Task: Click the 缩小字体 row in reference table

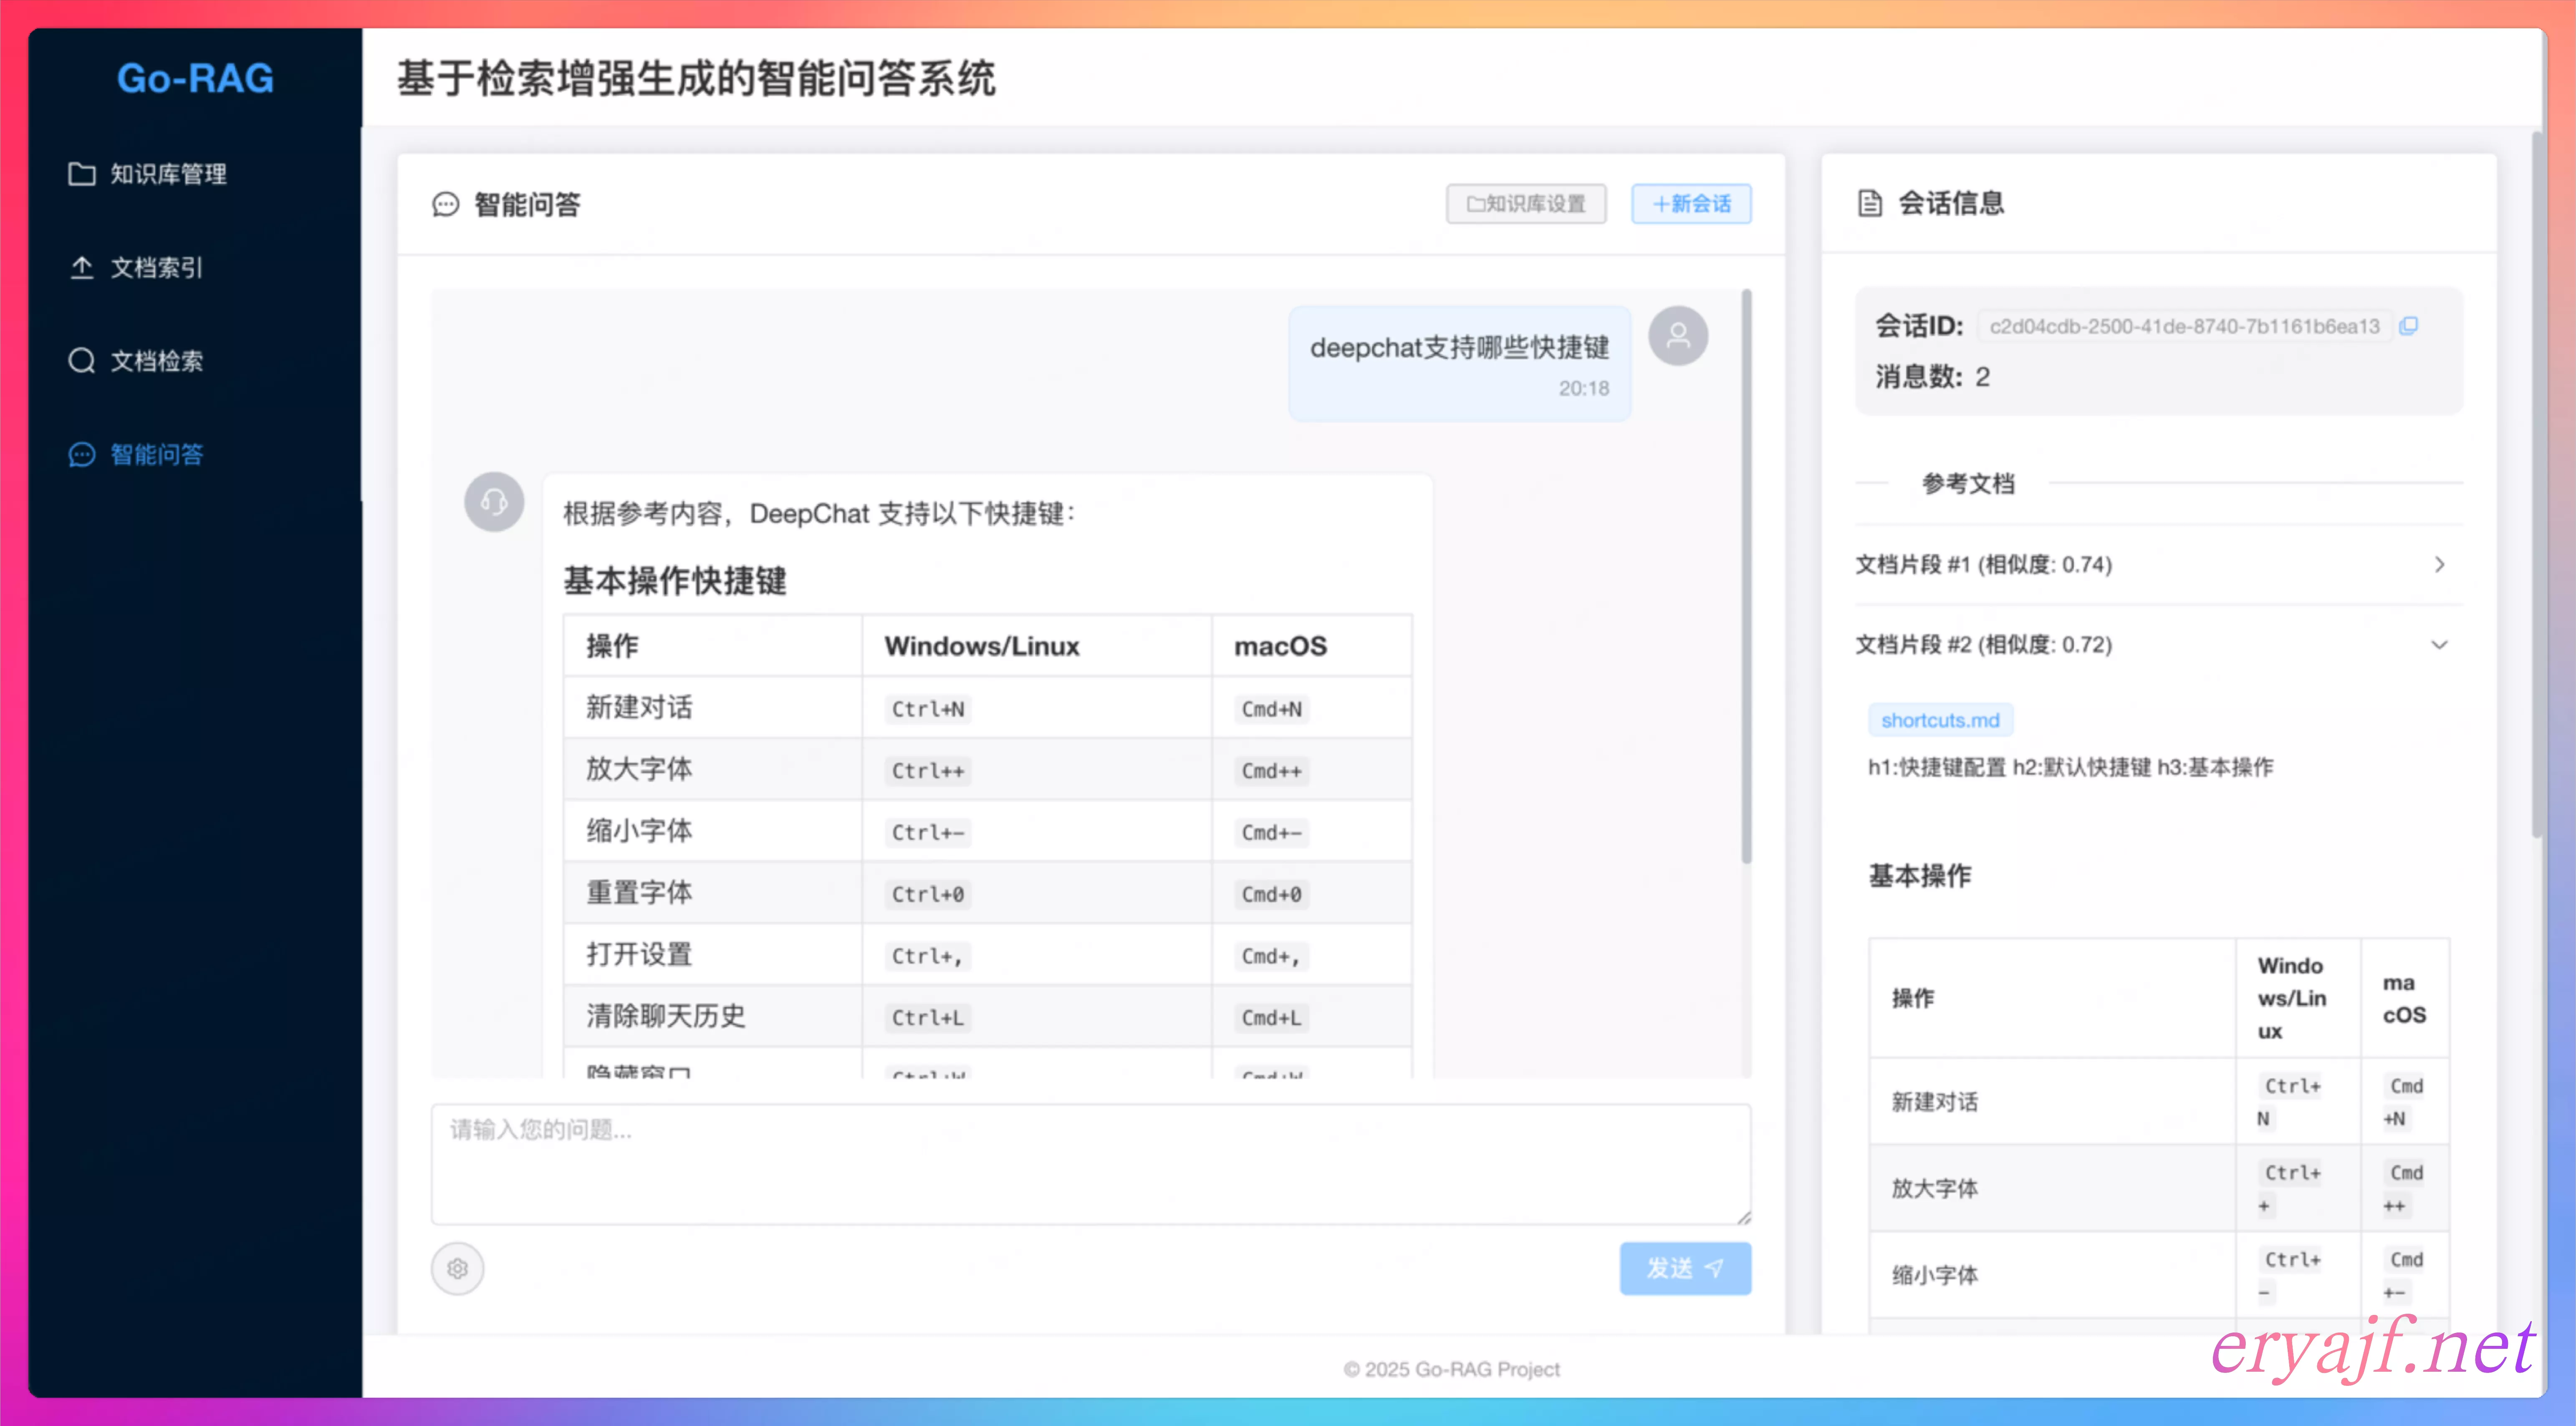Action: click(x=2159, y=1275)
